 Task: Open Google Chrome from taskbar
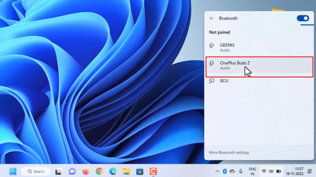coord(100,171)
